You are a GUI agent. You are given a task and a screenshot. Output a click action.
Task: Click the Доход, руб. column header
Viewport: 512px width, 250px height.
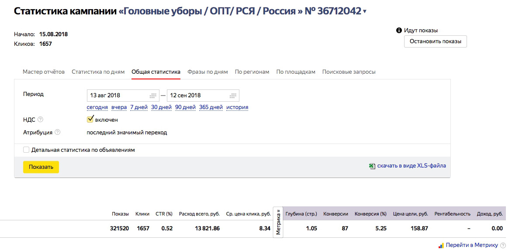tap(490, 214)
